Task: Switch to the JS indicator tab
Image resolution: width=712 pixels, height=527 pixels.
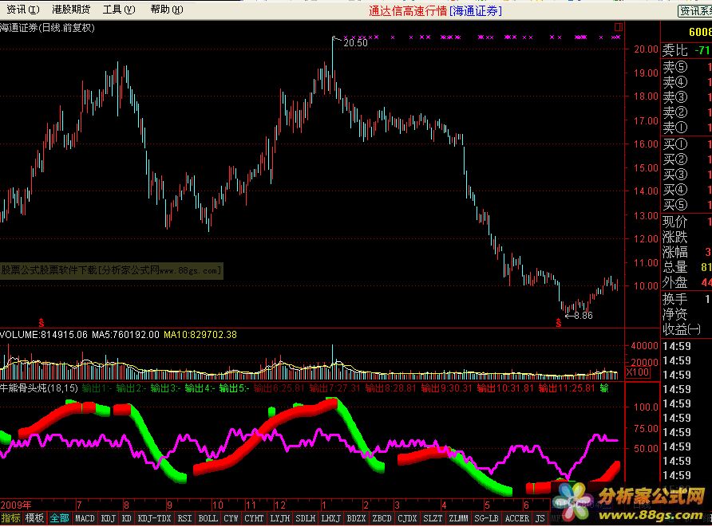Action: 540,518
